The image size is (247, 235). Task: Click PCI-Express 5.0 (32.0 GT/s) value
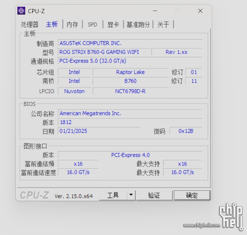130,61
